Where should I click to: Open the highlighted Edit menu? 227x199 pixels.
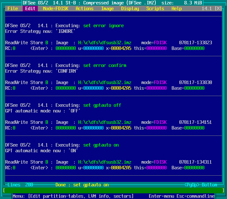coord(30,9)
